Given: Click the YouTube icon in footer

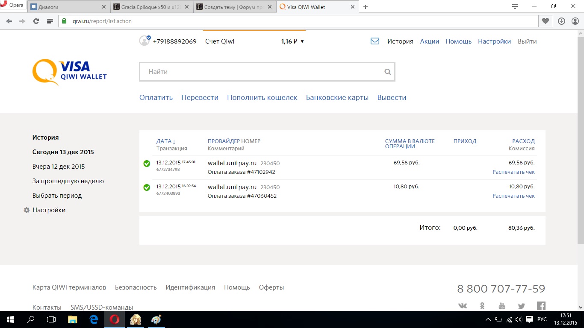Looking at the screenshot, I should pos(502,306).
